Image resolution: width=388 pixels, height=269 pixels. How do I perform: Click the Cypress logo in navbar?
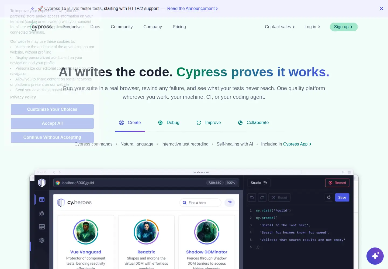(x=41, y=27)
